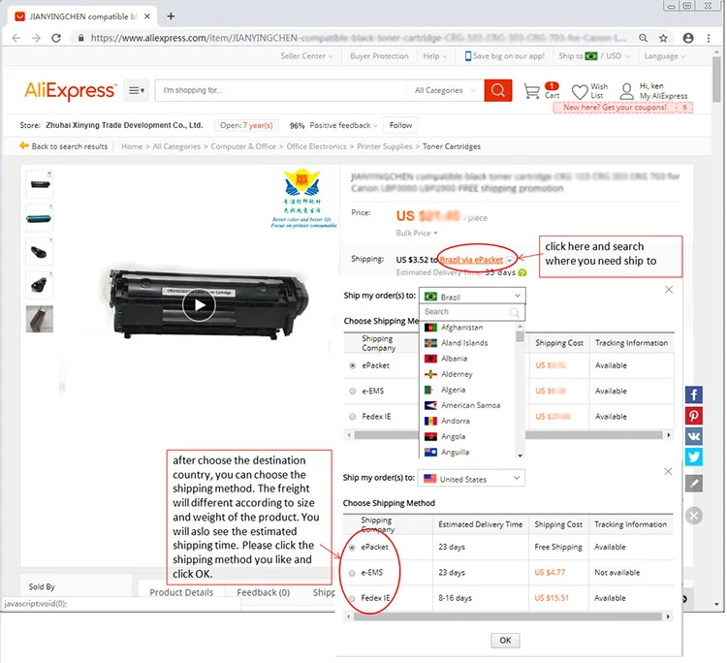This screenshot has width=727, height=663.
Task: Click the I'm shopping for search field
Action: (x=282, y=90)
